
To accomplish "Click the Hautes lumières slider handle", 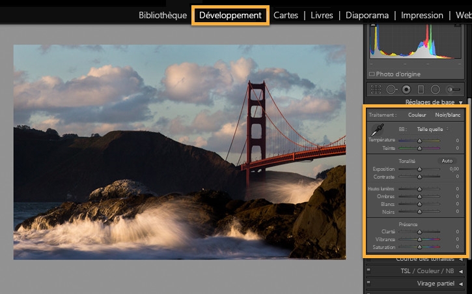I will tap(419, 189).
